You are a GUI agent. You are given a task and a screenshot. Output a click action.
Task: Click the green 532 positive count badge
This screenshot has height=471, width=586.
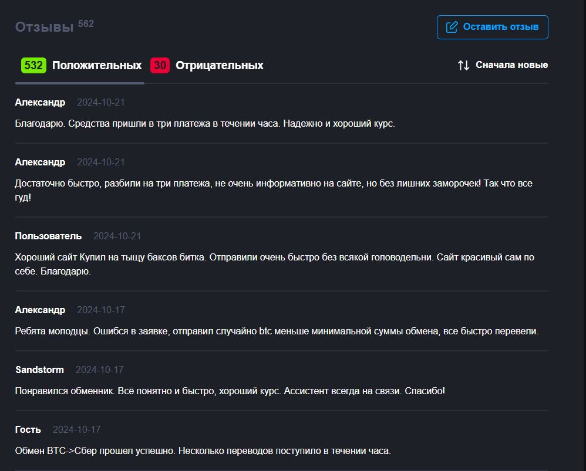pos(33,65)
